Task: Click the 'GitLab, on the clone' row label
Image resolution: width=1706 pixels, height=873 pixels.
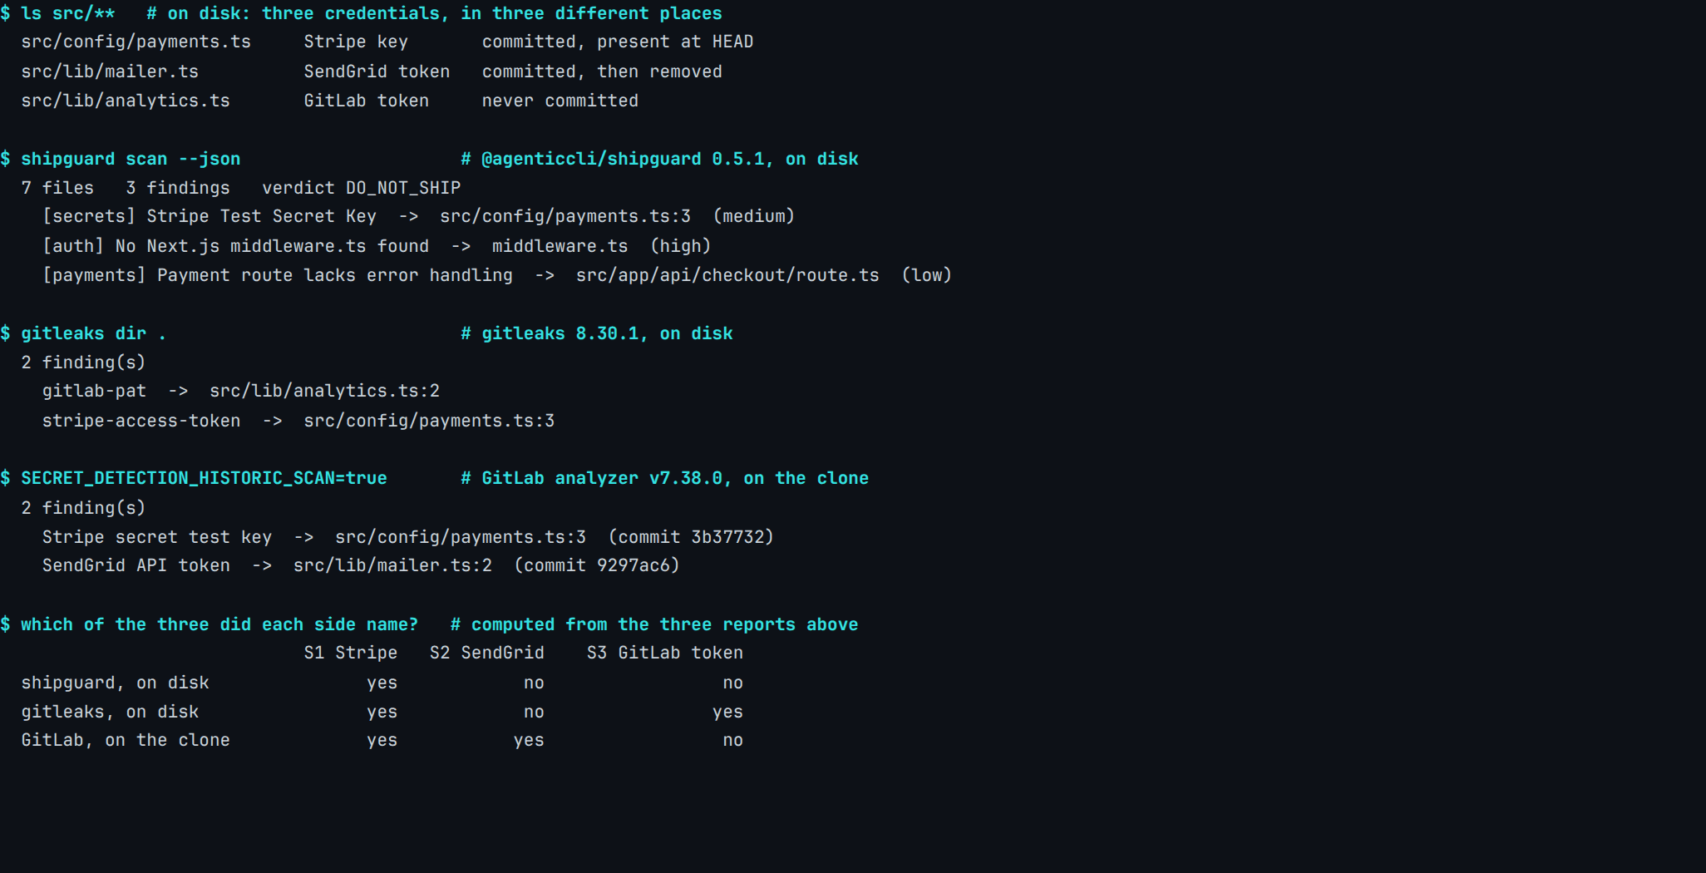Action: (x=126, y=740)
